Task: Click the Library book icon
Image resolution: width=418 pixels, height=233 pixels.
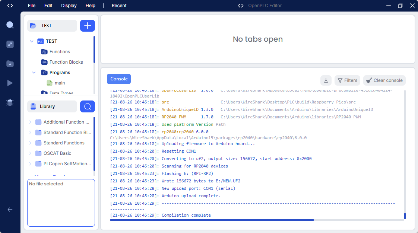Action: [33, 106]
